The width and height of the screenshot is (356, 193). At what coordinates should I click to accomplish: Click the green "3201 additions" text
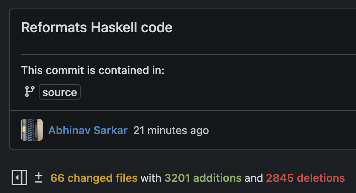pos(203,178)
